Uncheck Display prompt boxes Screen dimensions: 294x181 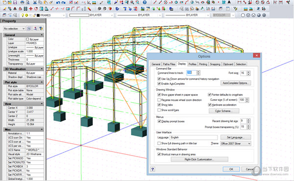coord(159,121)
